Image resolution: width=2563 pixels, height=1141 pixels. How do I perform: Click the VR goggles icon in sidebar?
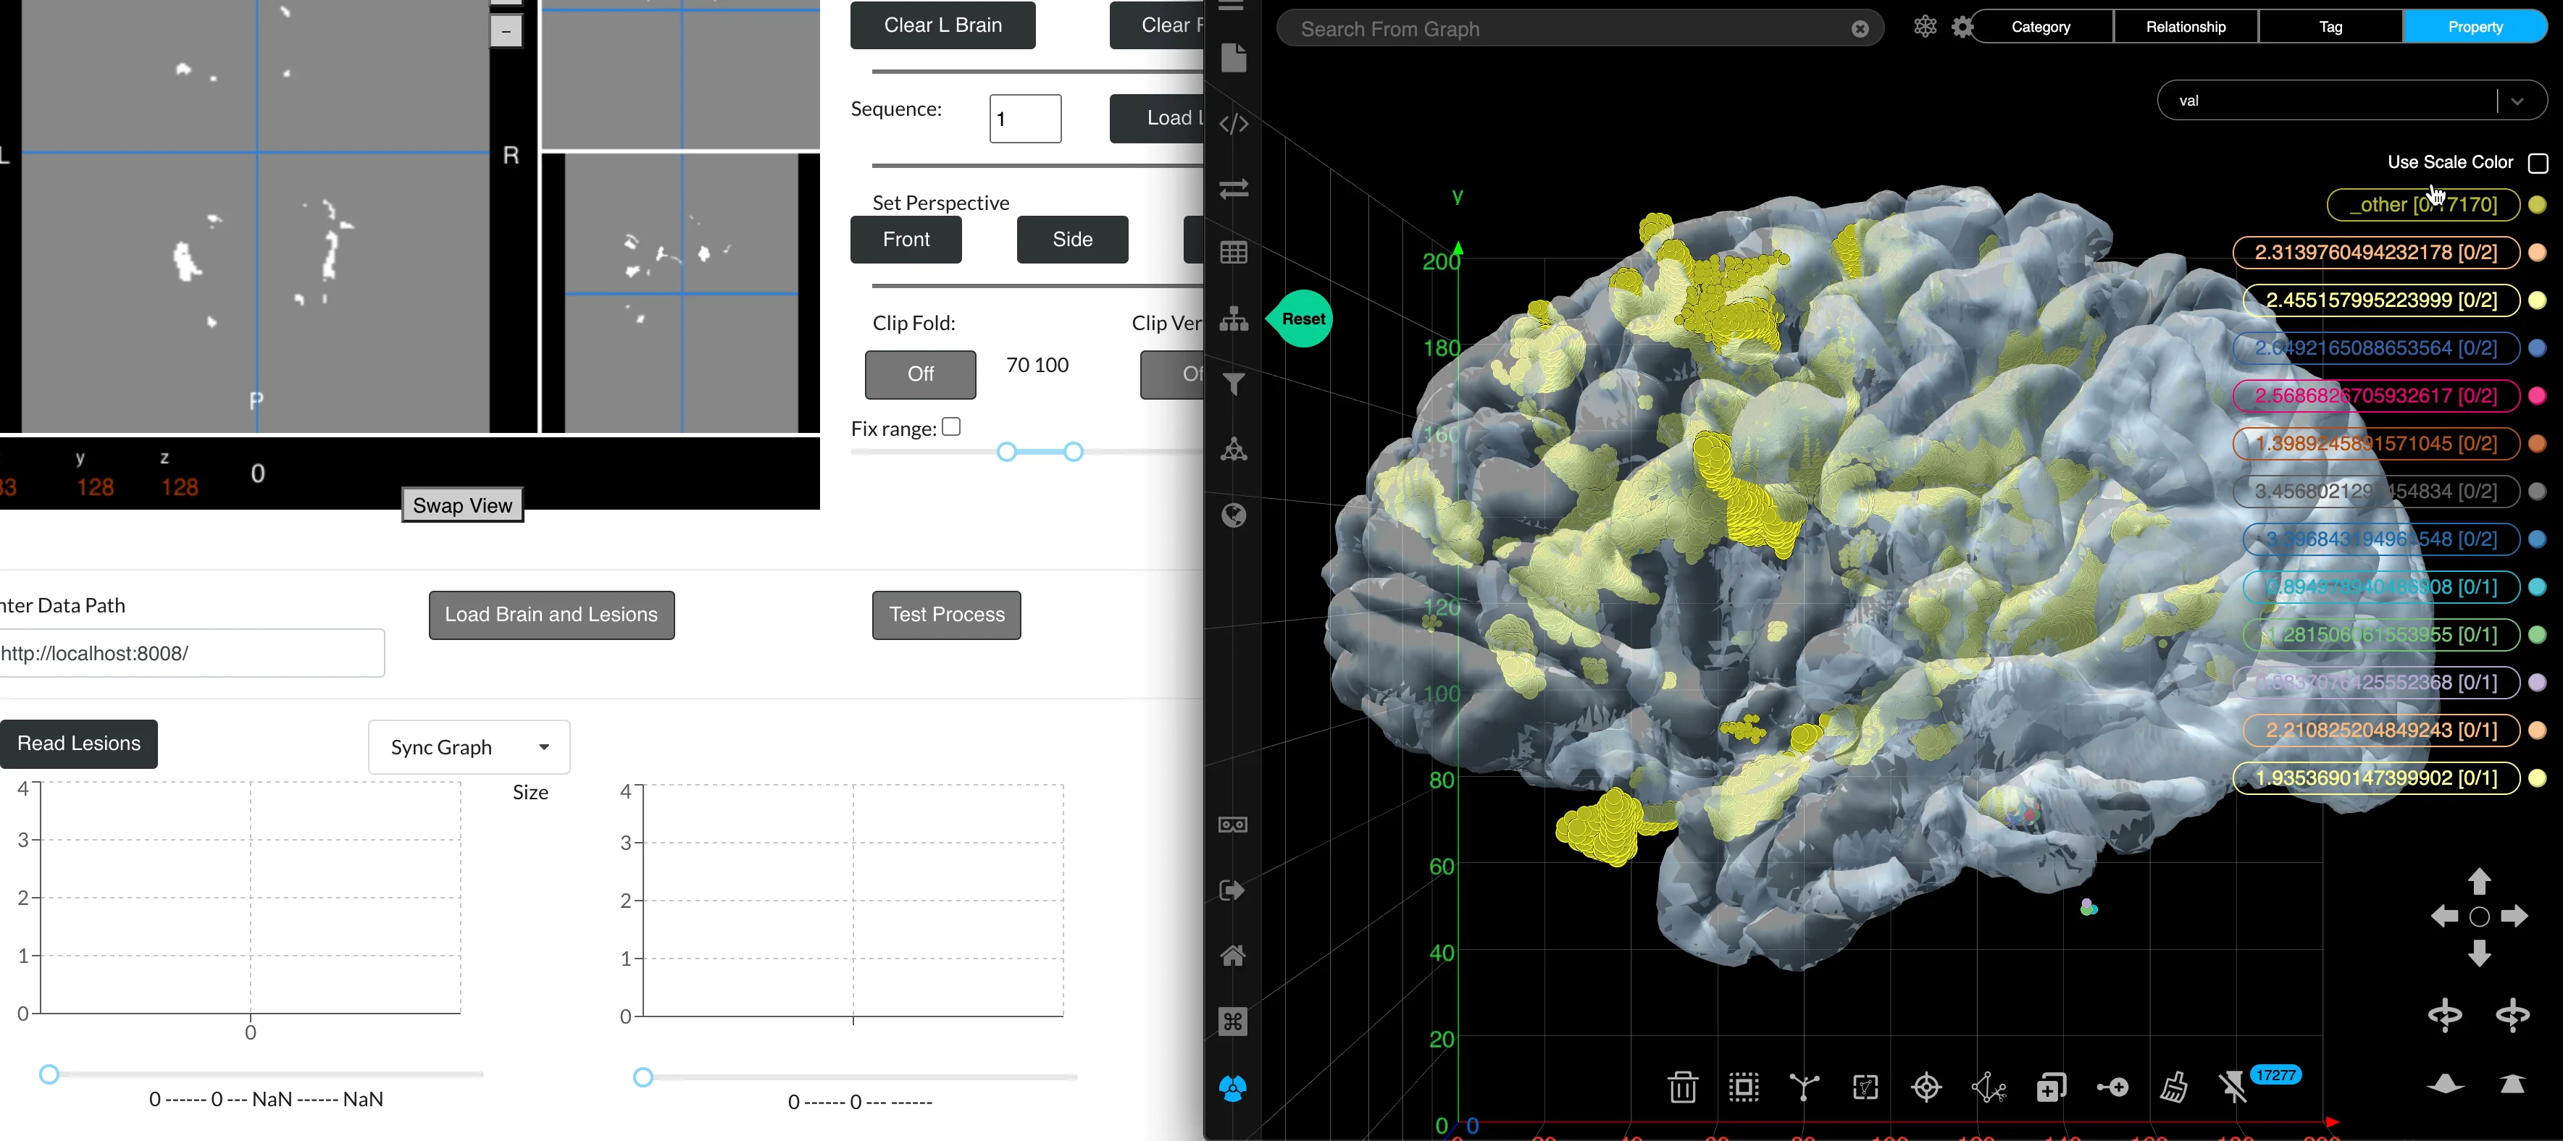point(1234,825)
